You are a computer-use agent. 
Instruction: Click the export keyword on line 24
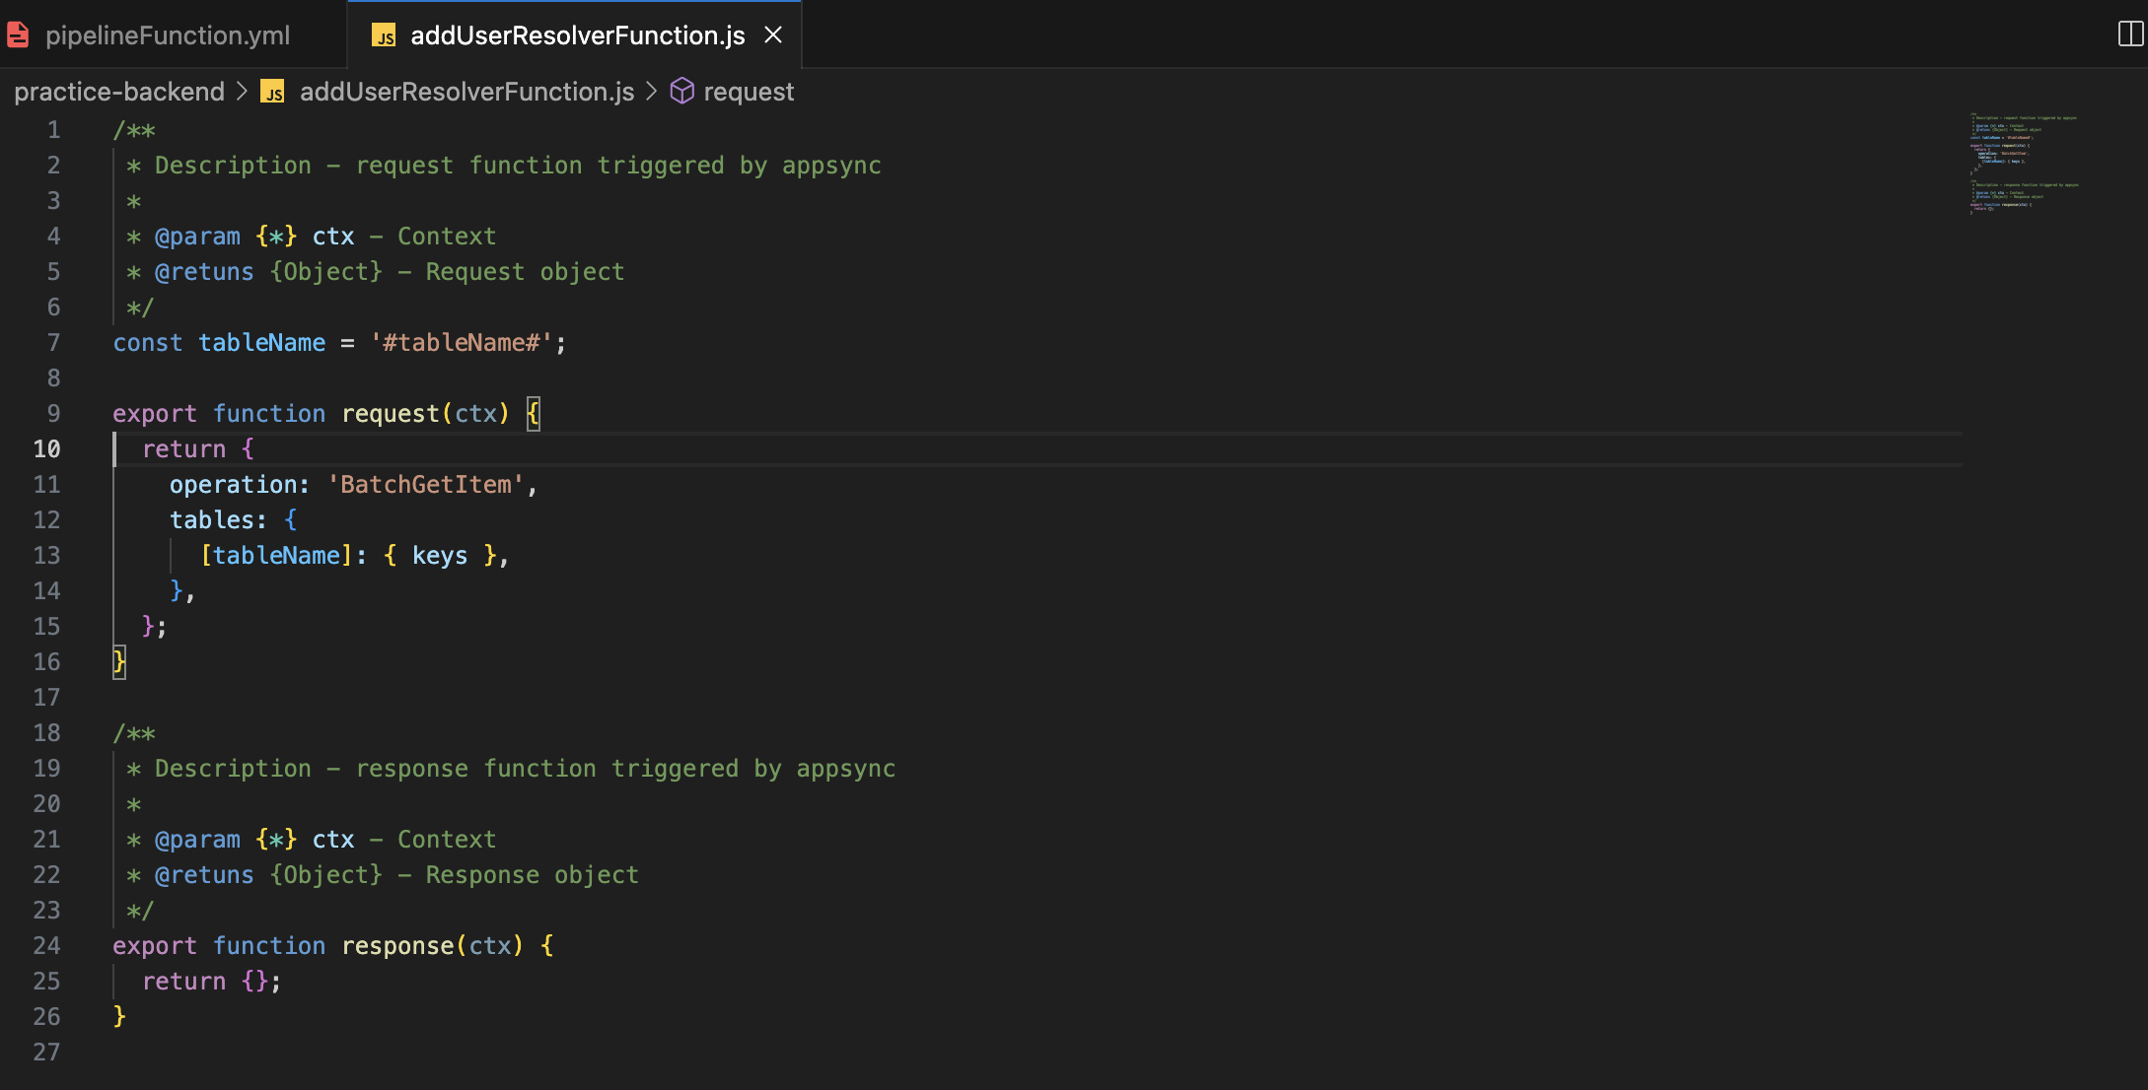tap(154, 945)
